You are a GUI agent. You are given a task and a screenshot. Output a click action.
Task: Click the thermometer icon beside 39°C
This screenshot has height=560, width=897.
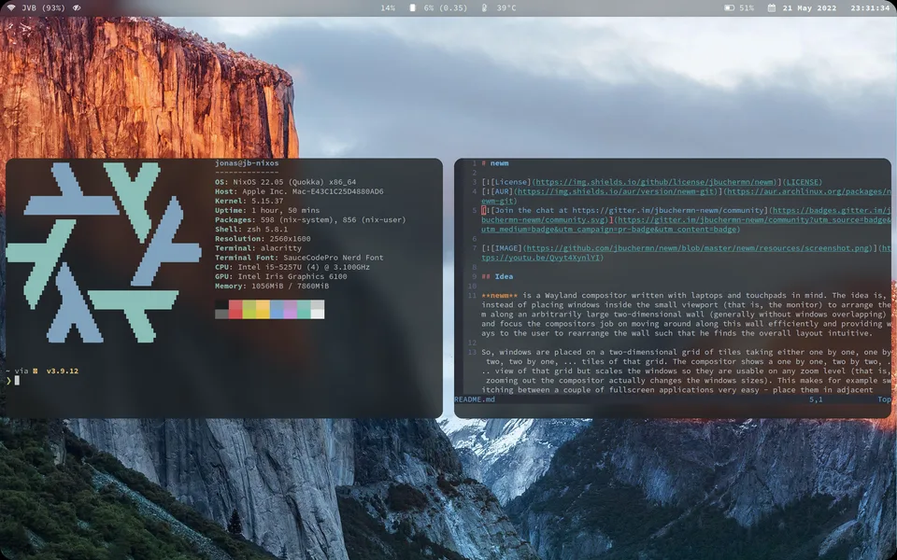[485, 8]
